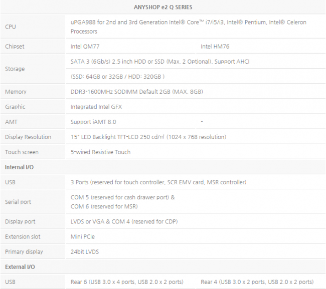Image resolution: width=326 pixels, height=289 pixels.
Task: Click the Intel QM77 chipset cell
Action: [83, 47]
